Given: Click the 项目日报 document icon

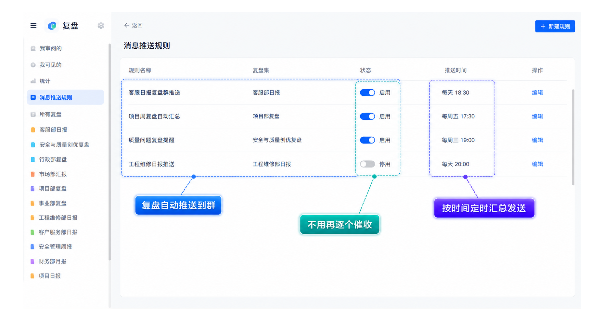Looking at the screenshot, I should point(32,276).
